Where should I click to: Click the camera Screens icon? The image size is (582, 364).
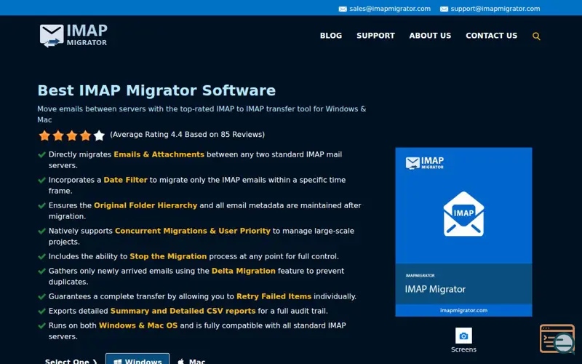(x=463, y=336)
